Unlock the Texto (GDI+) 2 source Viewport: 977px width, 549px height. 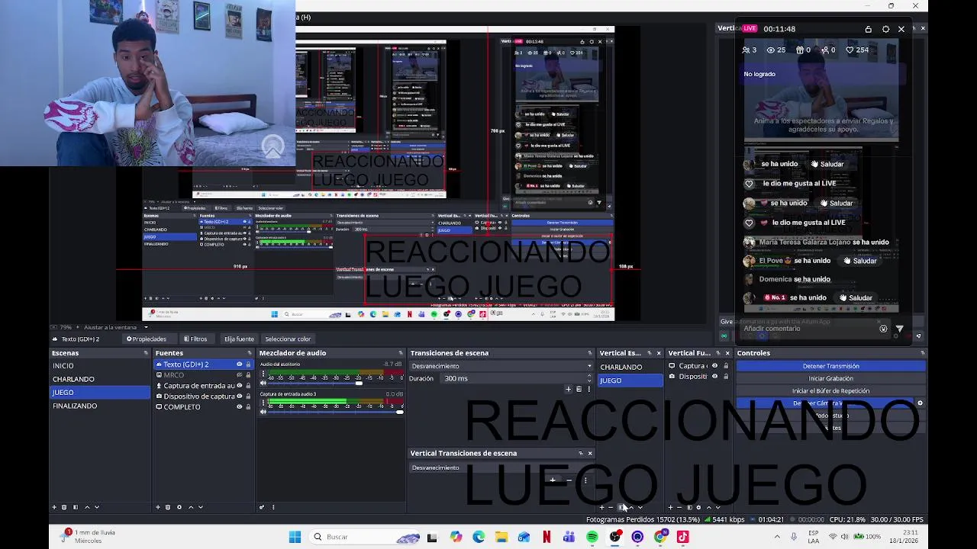click(248, 364)
